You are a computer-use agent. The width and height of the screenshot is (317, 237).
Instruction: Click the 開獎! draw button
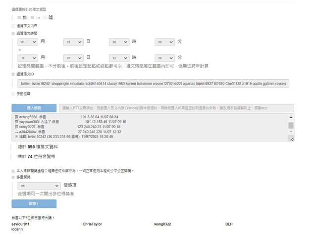tap(34, 203)
